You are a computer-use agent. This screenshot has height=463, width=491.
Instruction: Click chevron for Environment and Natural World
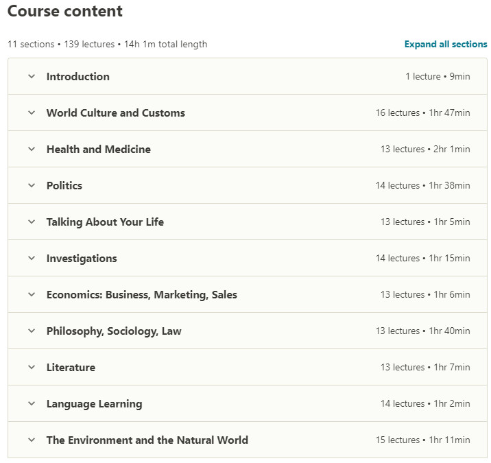click(x=31, y=440)
